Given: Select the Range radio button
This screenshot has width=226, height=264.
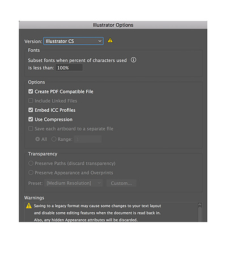Looking at the screenshot, I should [54, 139].
